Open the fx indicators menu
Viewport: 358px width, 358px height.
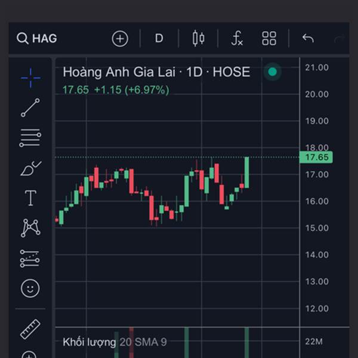tap(237, 38)
